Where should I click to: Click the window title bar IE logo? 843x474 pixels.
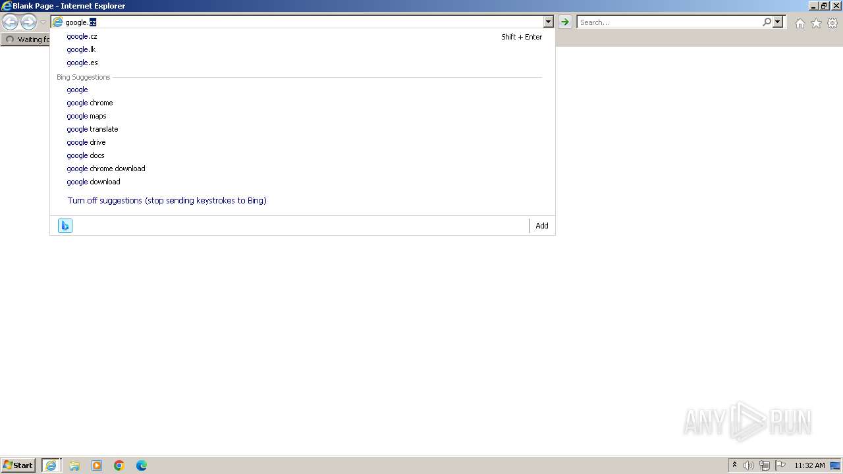7,6
